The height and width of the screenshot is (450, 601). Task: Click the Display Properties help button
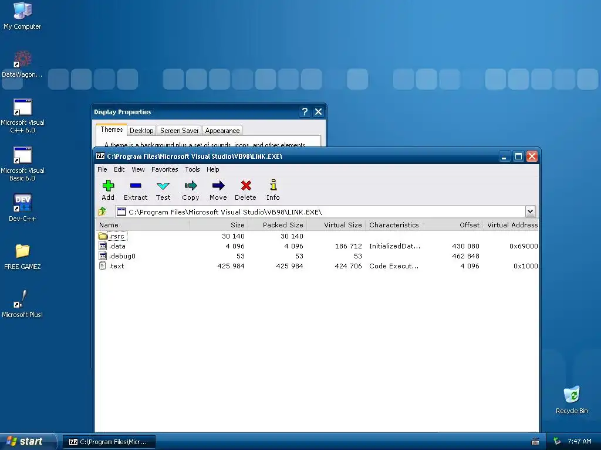pos(305,112)
